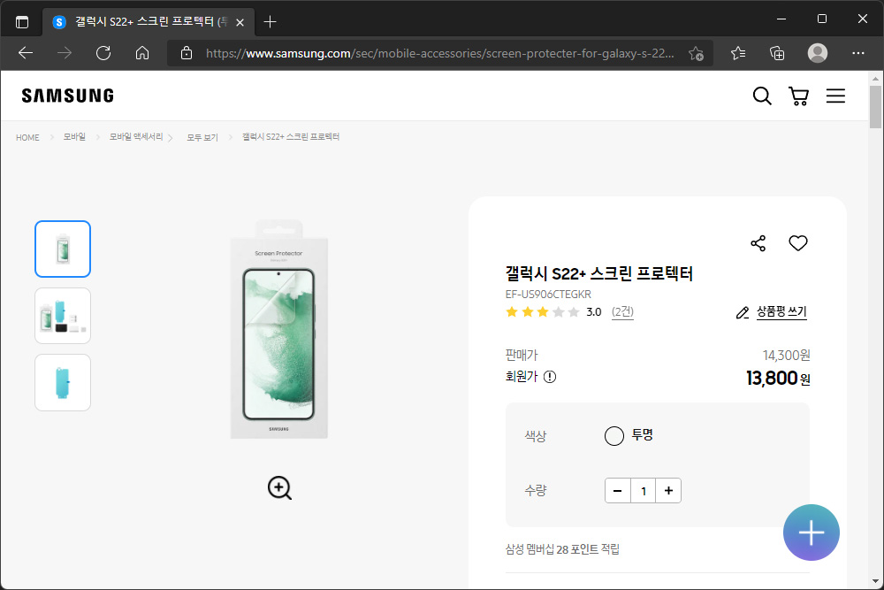The width and height of the screenshot is (884, 590).
Task: Open the browser profile avatar
Action: [x=818, y=53]
